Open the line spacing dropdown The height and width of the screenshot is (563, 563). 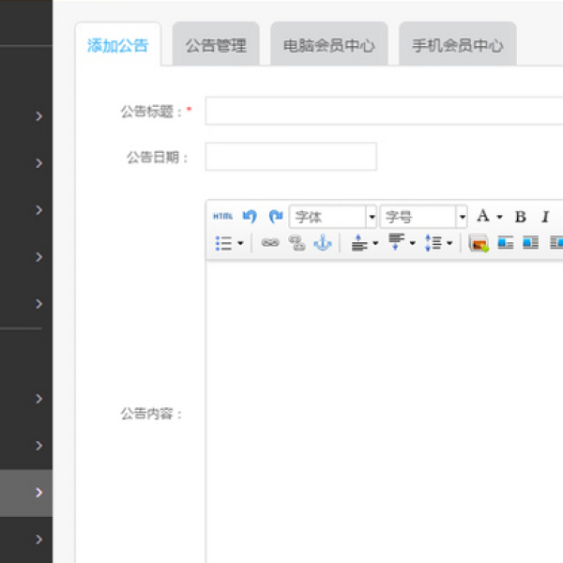pos(438,243)
